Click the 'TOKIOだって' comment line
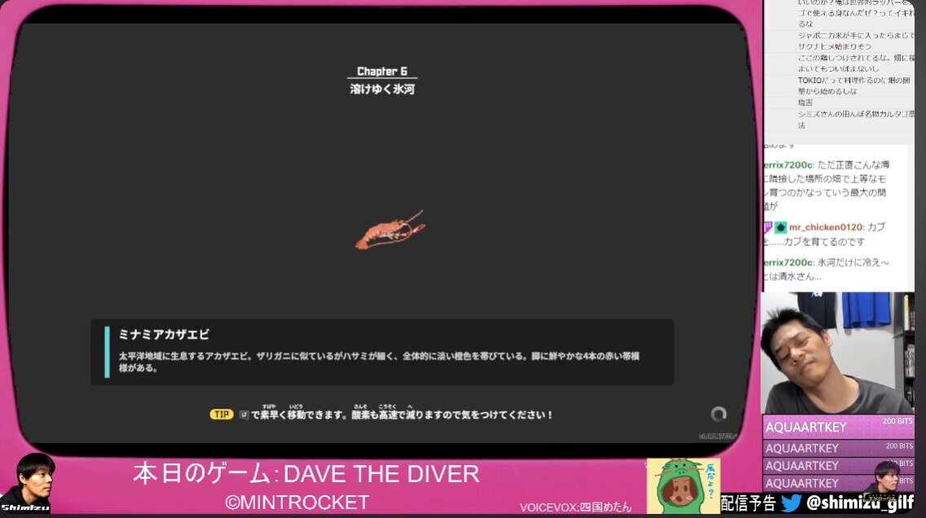Screen dimensions: 926x518 point(854,86)
